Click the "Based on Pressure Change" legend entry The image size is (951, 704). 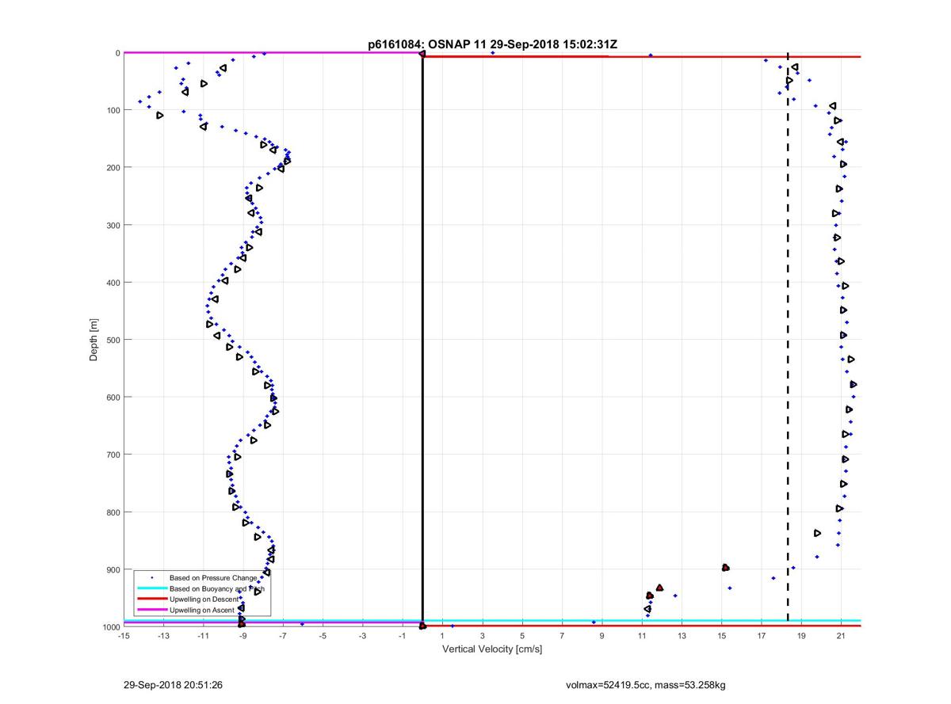(x=213, y=578)
